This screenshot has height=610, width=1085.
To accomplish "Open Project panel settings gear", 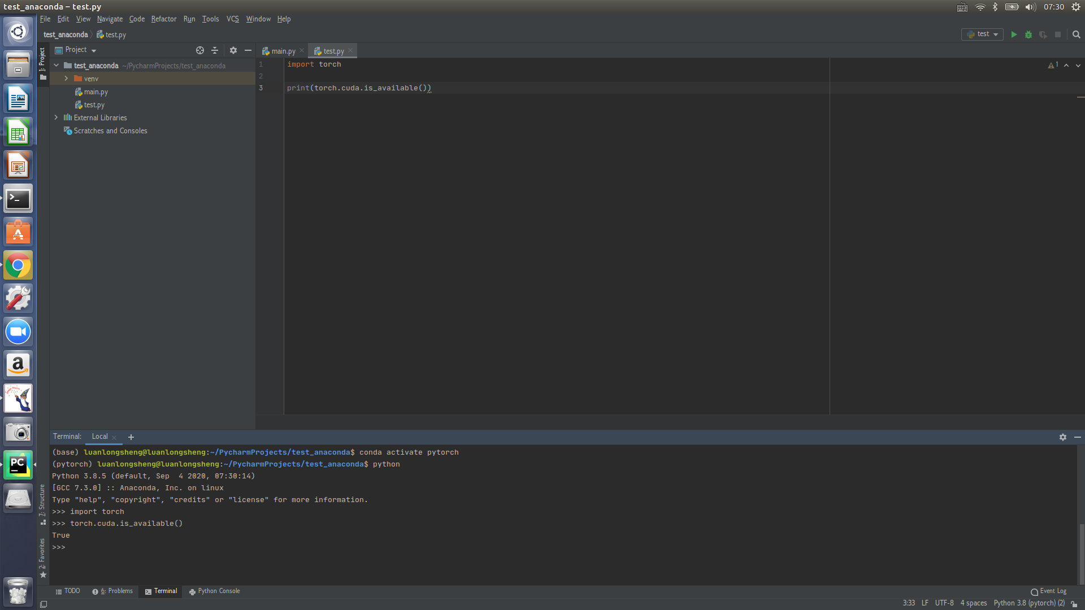I will pyautogui.click(x=233, y=50).
